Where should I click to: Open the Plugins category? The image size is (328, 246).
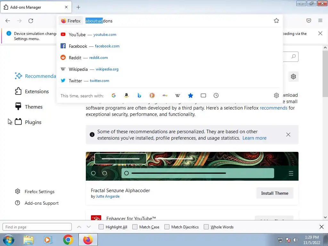(28, 122)
